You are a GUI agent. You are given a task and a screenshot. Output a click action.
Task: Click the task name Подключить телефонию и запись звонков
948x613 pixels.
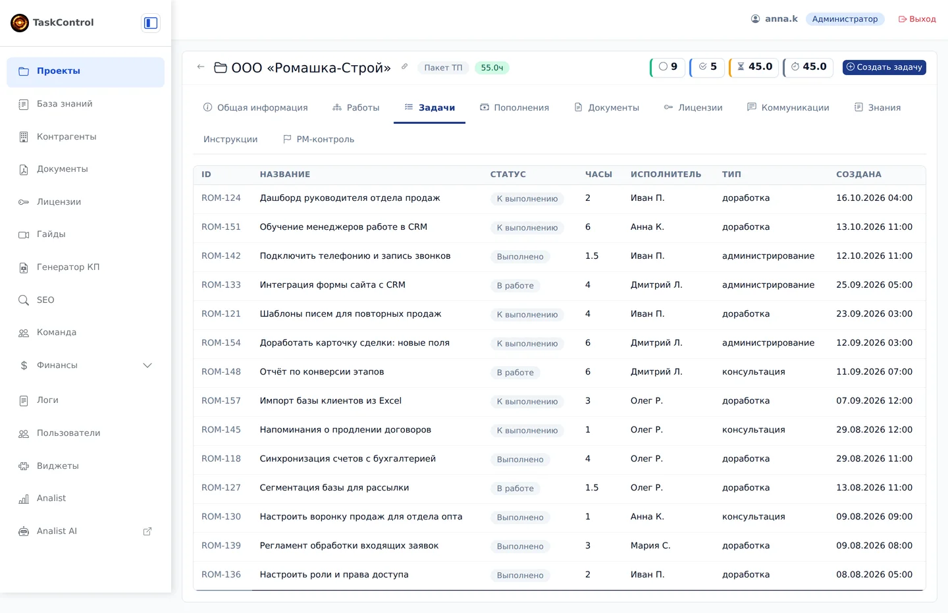355,256
